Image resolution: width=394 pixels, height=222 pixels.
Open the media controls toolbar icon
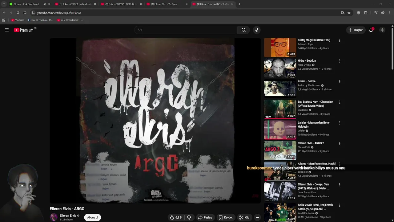[376, 13]
